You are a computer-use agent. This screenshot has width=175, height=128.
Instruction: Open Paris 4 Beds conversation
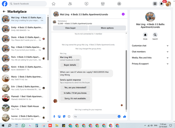(x=23, y=58)
